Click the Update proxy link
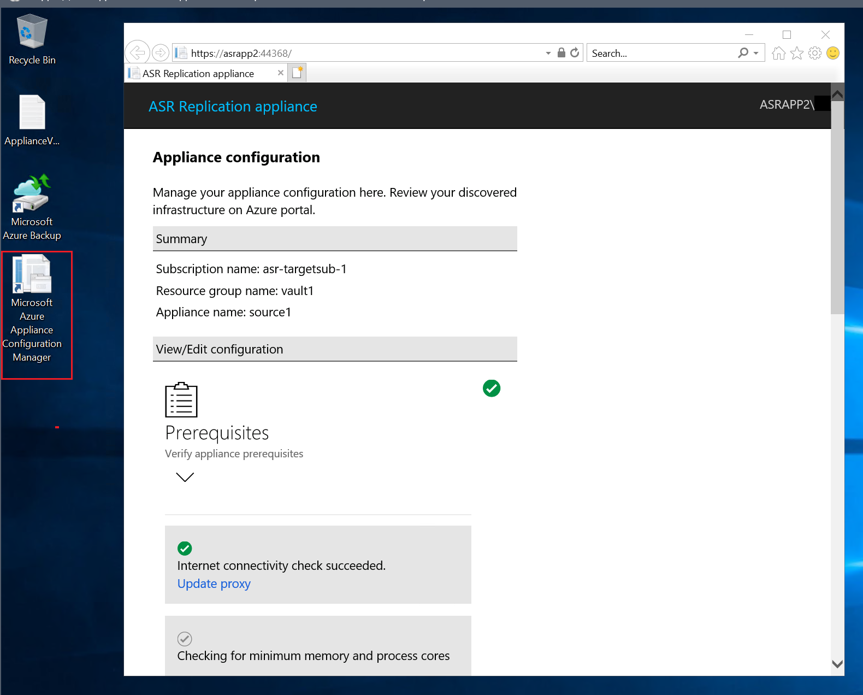The height and width of the screenshot is (695, 863). click(214, 584)
